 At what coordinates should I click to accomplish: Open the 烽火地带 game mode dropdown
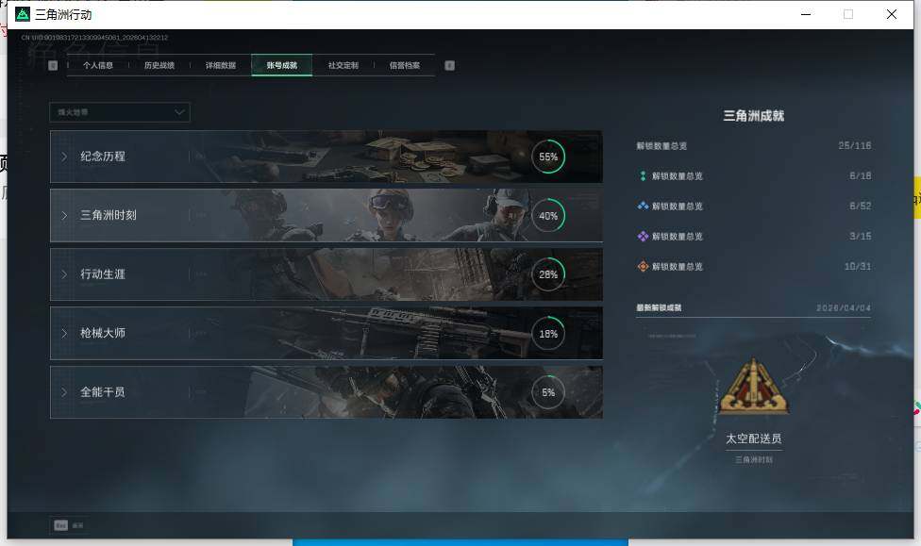click(120, 112)
